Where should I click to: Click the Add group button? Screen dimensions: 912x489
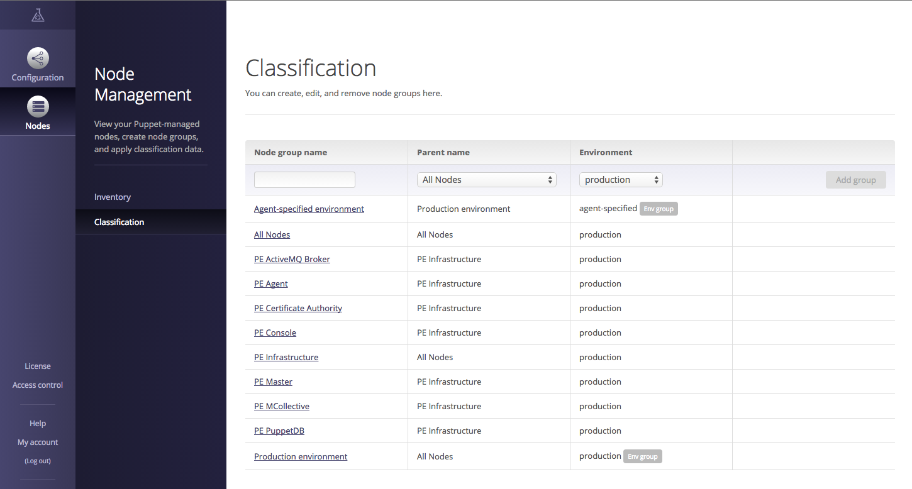[855, 179]
